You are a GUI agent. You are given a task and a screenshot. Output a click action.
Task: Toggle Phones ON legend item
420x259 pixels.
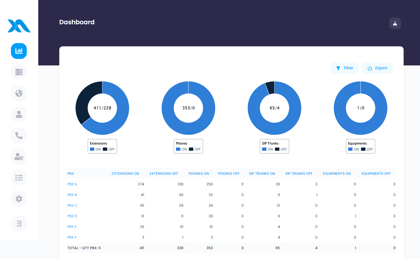(x=181, y=149)
